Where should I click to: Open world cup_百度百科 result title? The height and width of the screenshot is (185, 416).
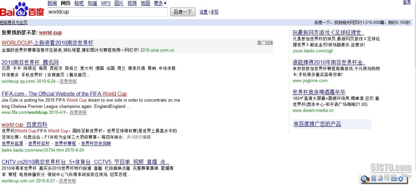pyautogui.click(x=24, y=124)
